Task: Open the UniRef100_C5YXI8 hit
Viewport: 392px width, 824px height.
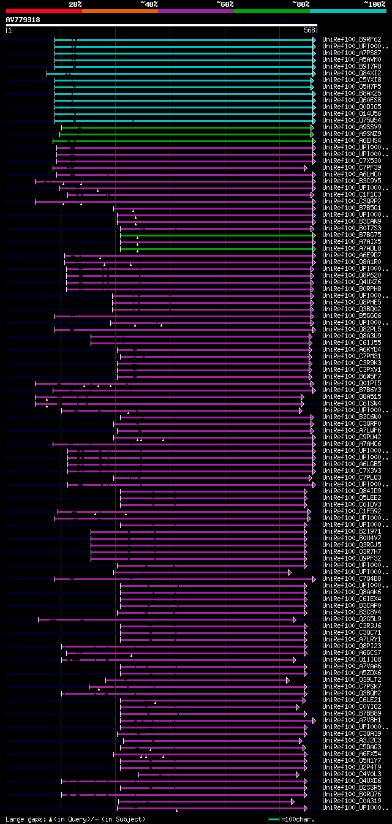Action: [352, 80]
